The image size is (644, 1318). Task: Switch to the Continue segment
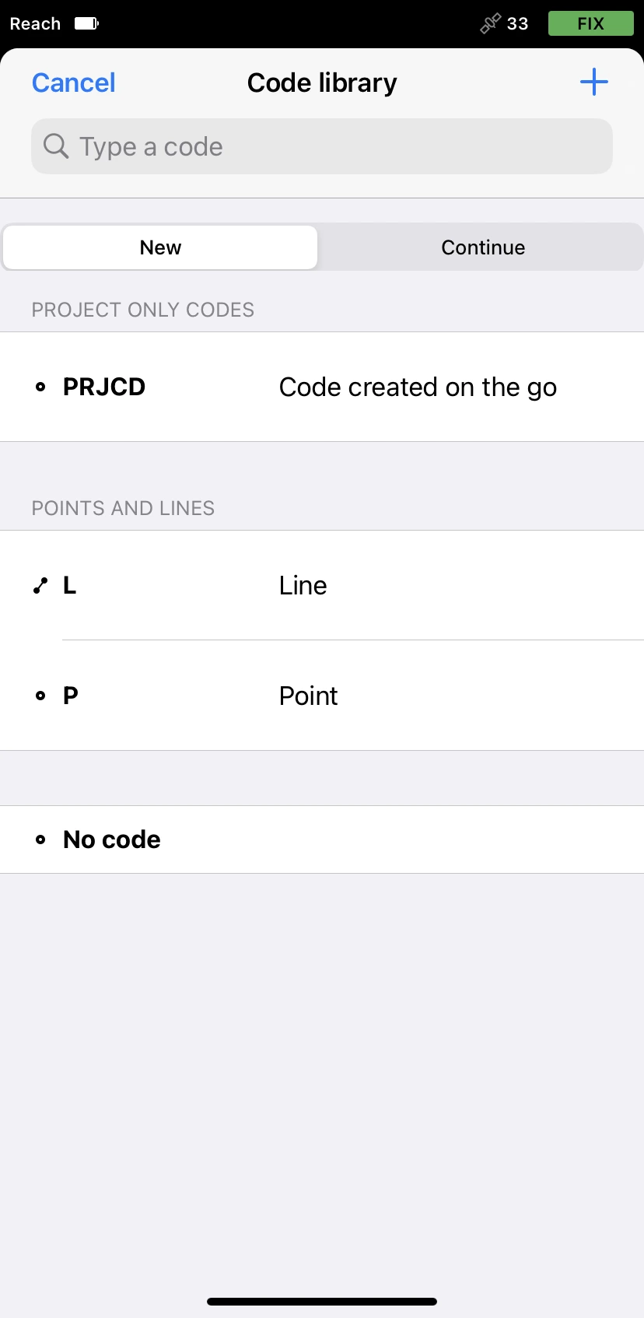point(482,247)
